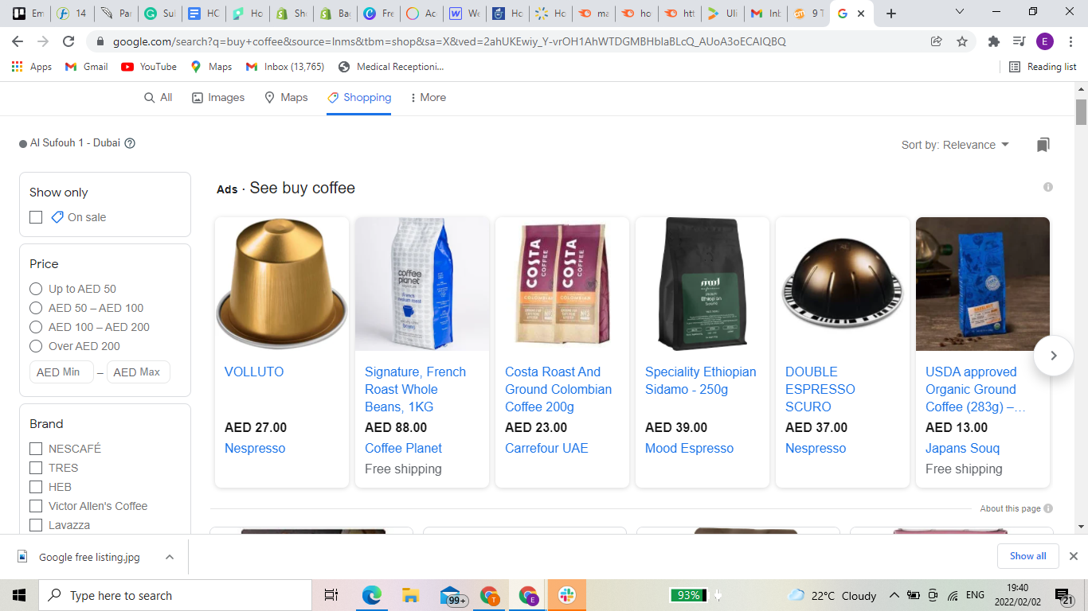Click the page vertical scrollbar thumb
The height and width of the screenshot is (611, 1088).
(1081, 112)
